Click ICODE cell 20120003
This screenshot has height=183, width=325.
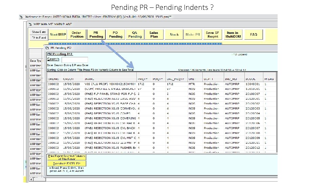[x=253, y=108]
